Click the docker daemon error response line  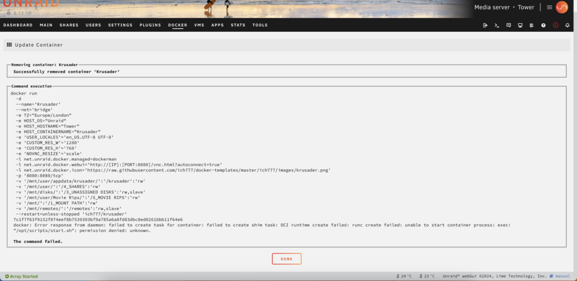(x=262, y=225)
